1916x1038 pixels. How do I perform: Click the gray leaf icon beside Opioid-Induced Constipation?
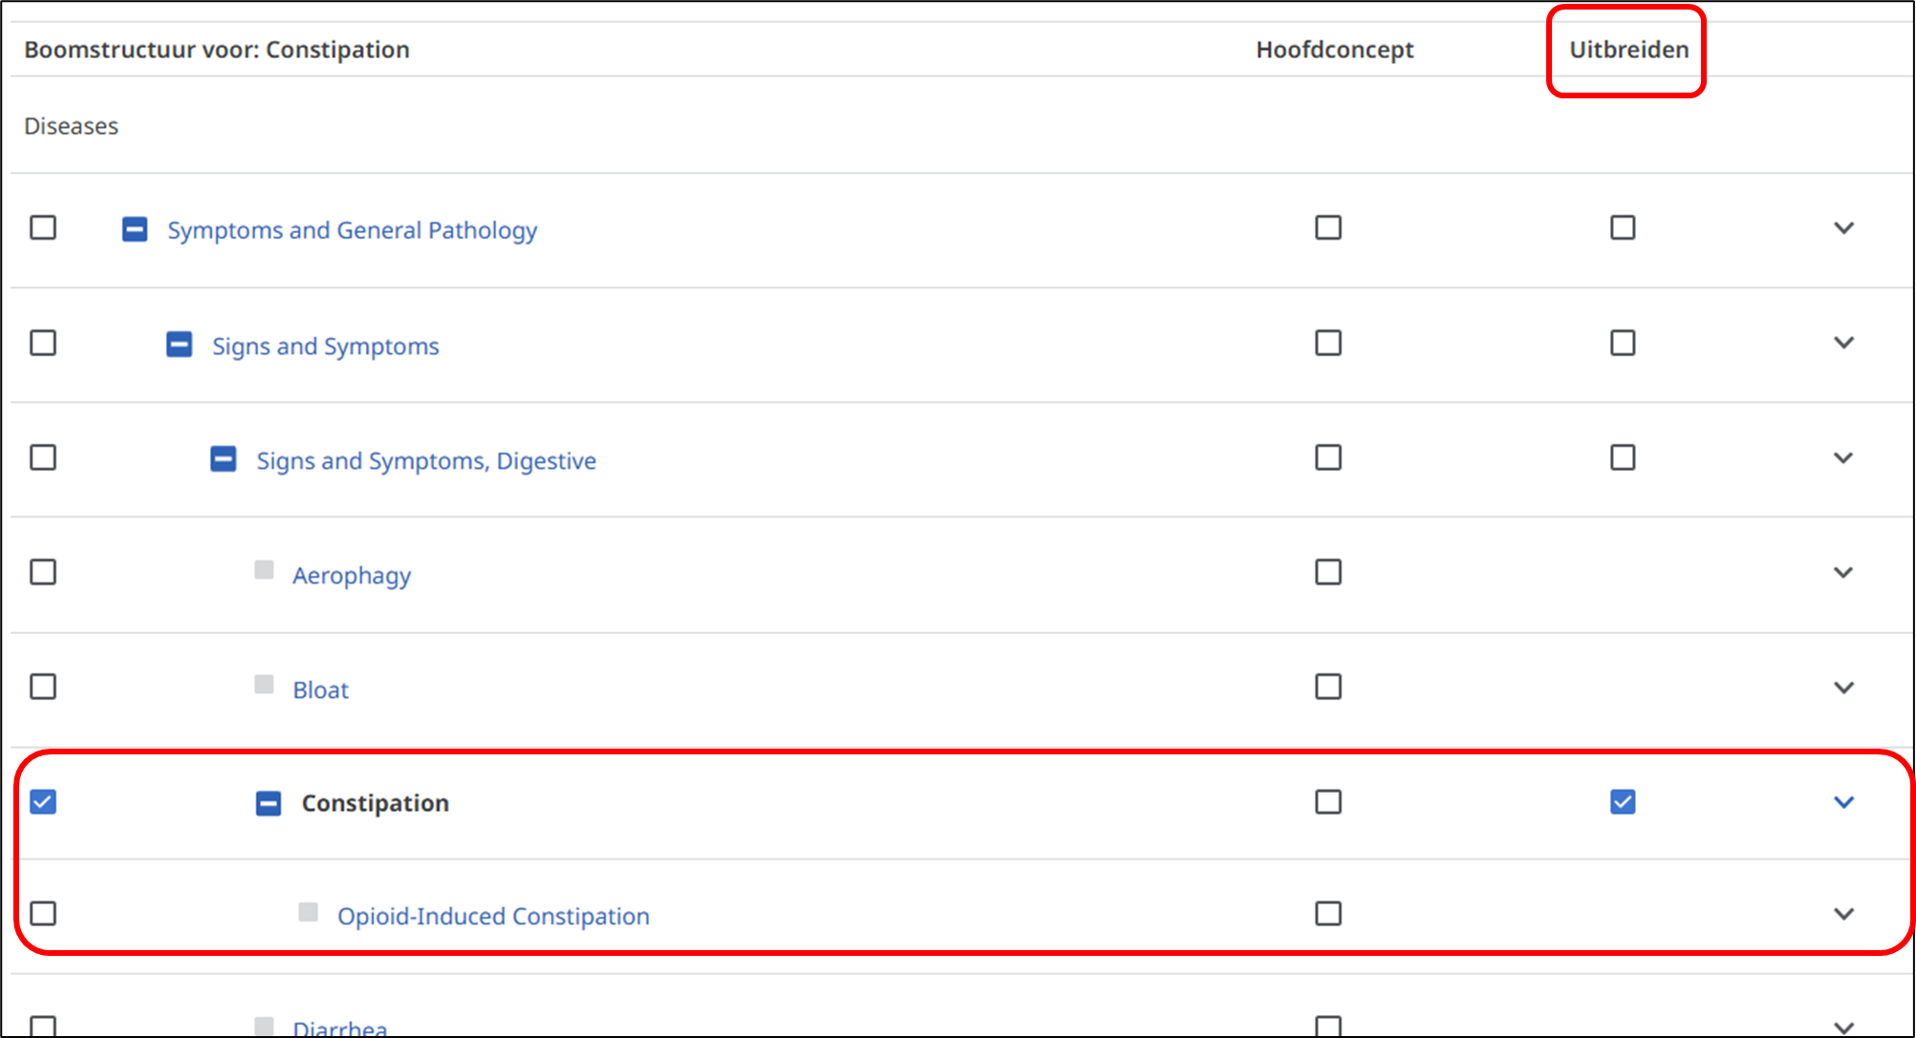pyautogui.click(x=309, y=912)
